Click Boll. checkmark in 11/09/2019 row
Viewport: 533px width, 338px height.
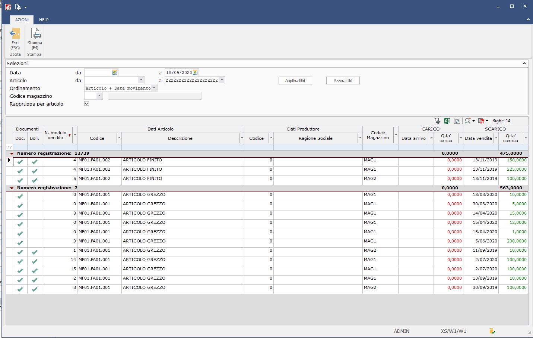coord(35,252)
